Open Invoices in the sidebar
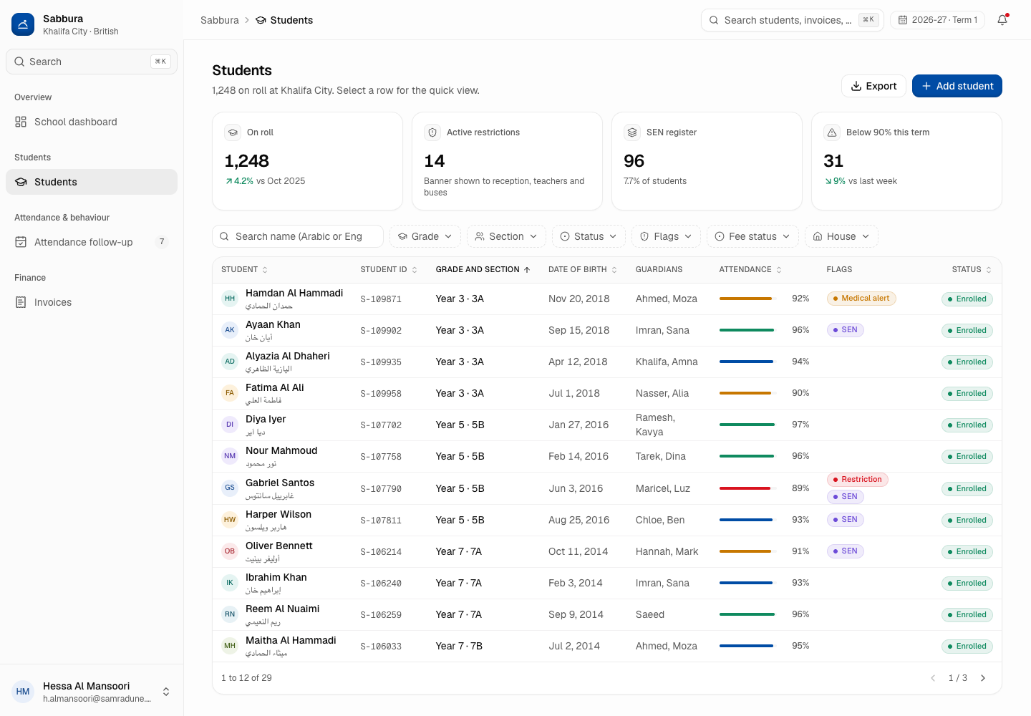1031x716 pixels. point(92,302)
